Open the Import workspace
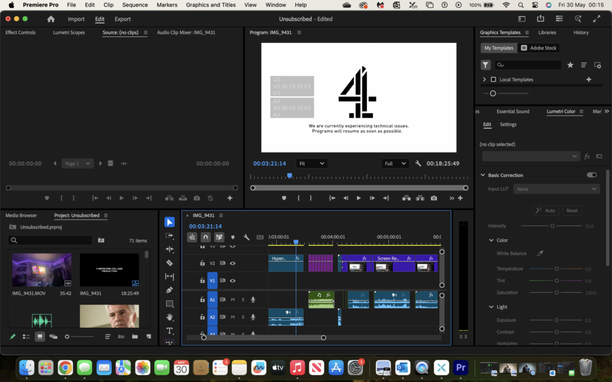612x382 pixels. (x=76, y=19)
